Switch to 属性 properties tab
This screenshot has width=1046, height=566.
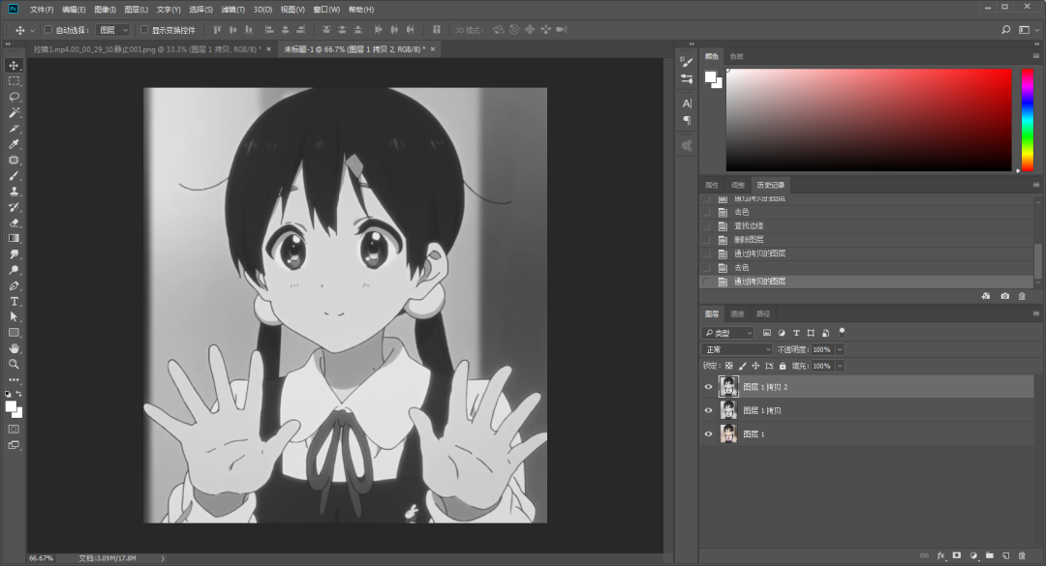click(712, 186)
